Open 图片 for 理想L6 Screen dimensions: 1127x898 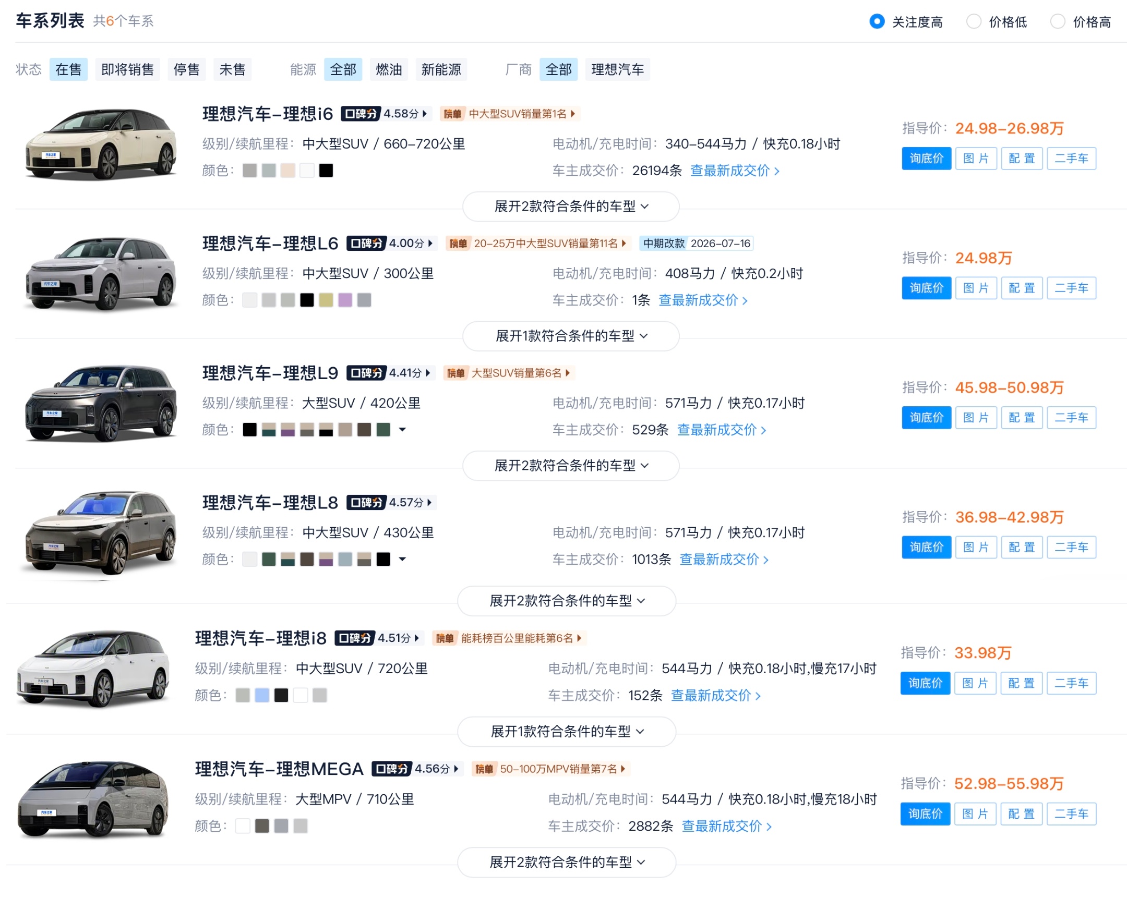coord(976,288)
